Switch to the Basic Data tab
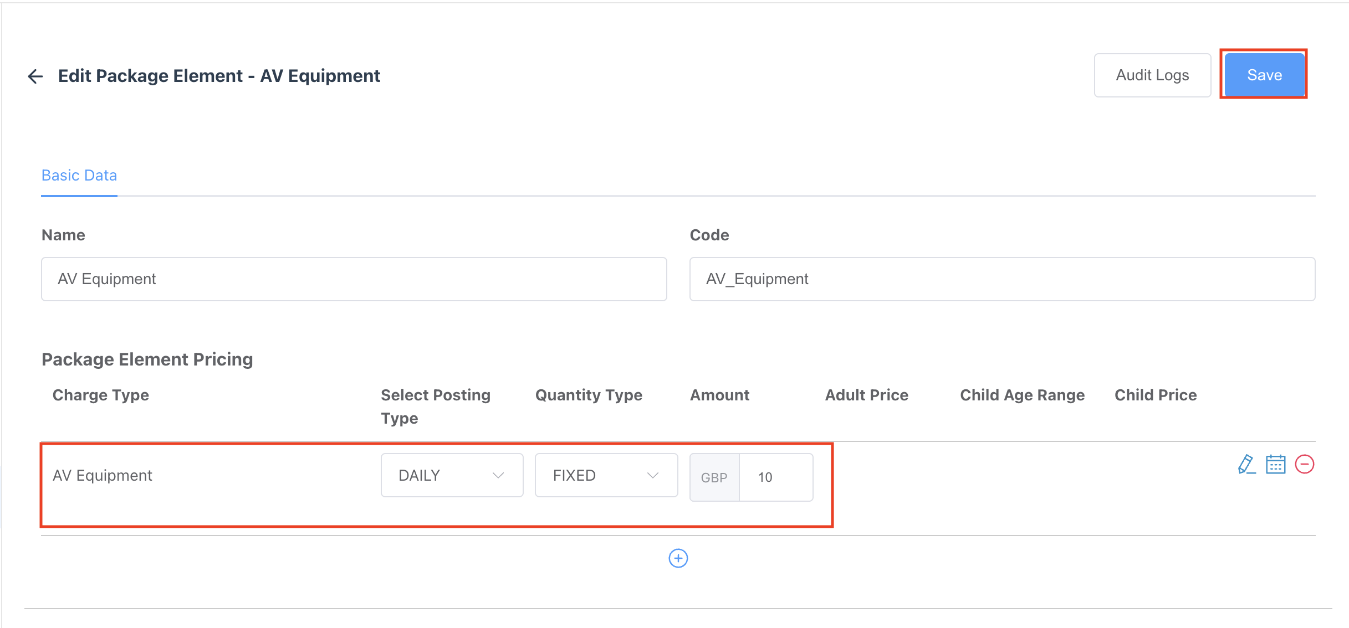 (x=79, y=175)
